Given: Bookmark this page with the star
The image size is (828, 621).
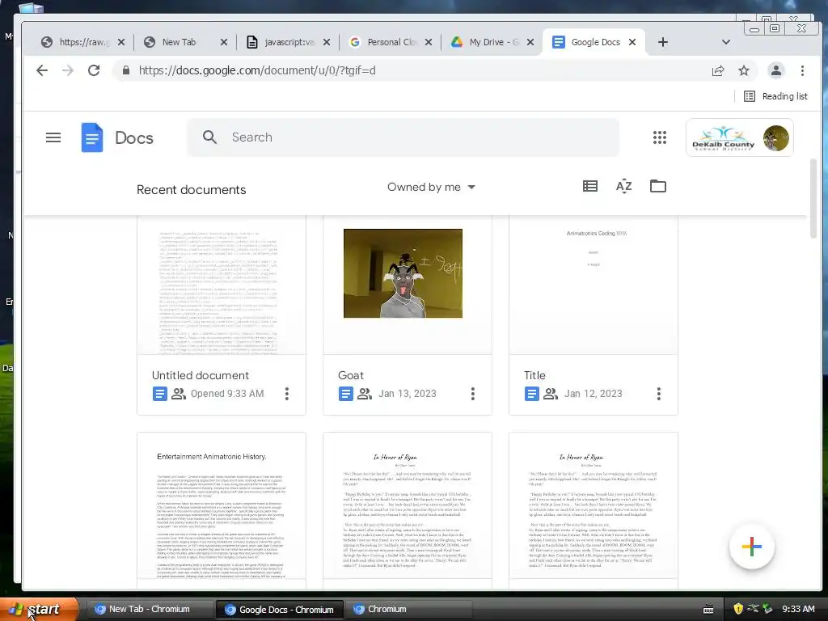Looking at the screenshot, I should coord(744,70).
